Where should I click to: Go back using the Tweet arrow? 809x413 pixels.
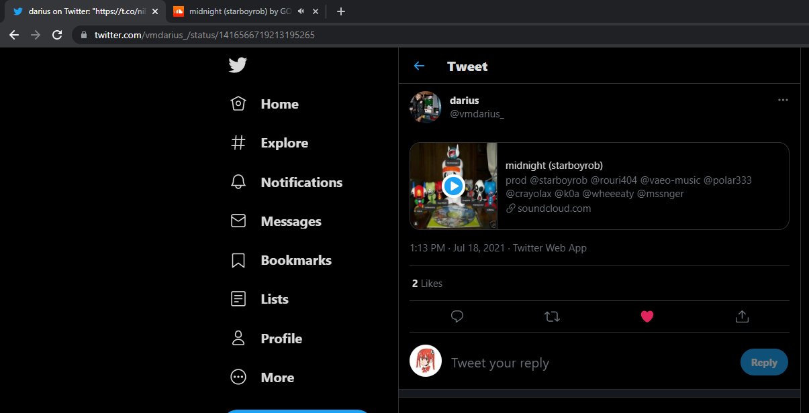coord(419,66)
